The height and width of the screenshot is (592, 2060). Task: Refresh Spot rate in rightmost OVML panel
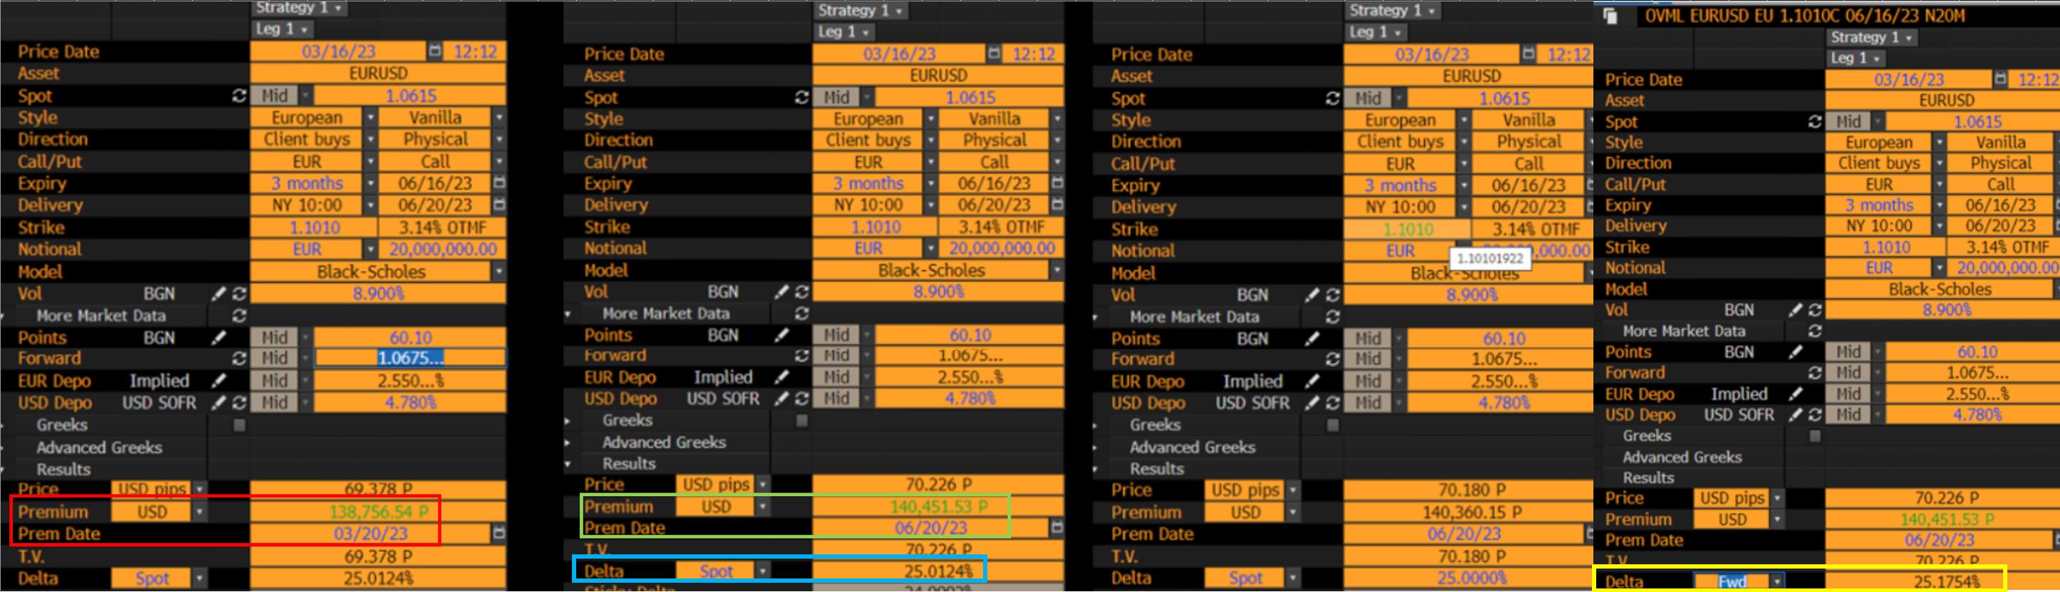[1815, 122]
